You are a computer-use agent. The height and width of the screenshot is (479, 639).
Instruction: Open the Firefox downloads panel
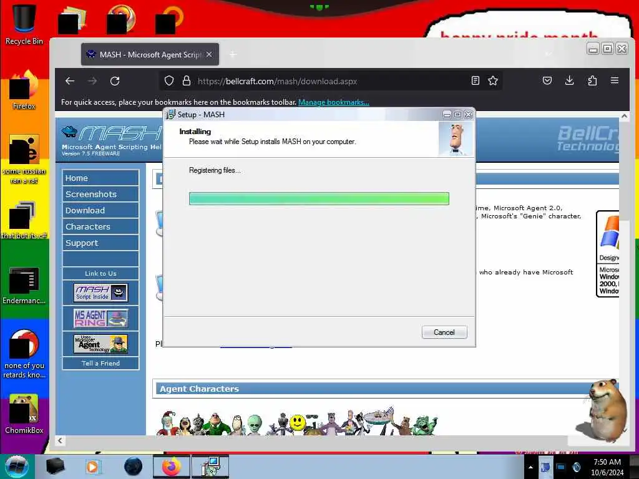pos(570,80)
